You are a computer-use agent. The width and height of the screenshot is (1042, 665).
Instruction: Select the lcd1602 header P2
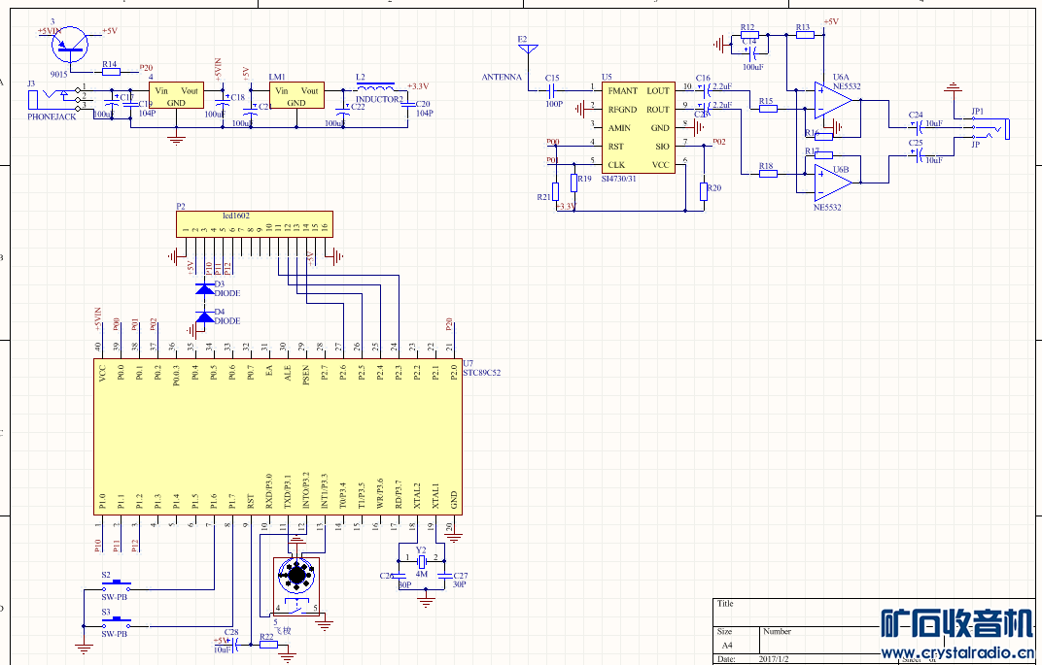[x=255, y=224]
